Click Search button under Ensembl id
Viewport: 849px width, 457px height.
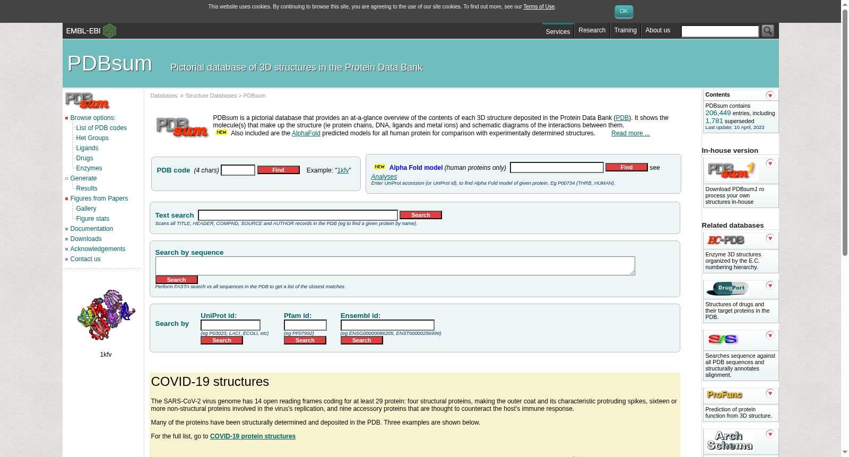coord(362,340)
